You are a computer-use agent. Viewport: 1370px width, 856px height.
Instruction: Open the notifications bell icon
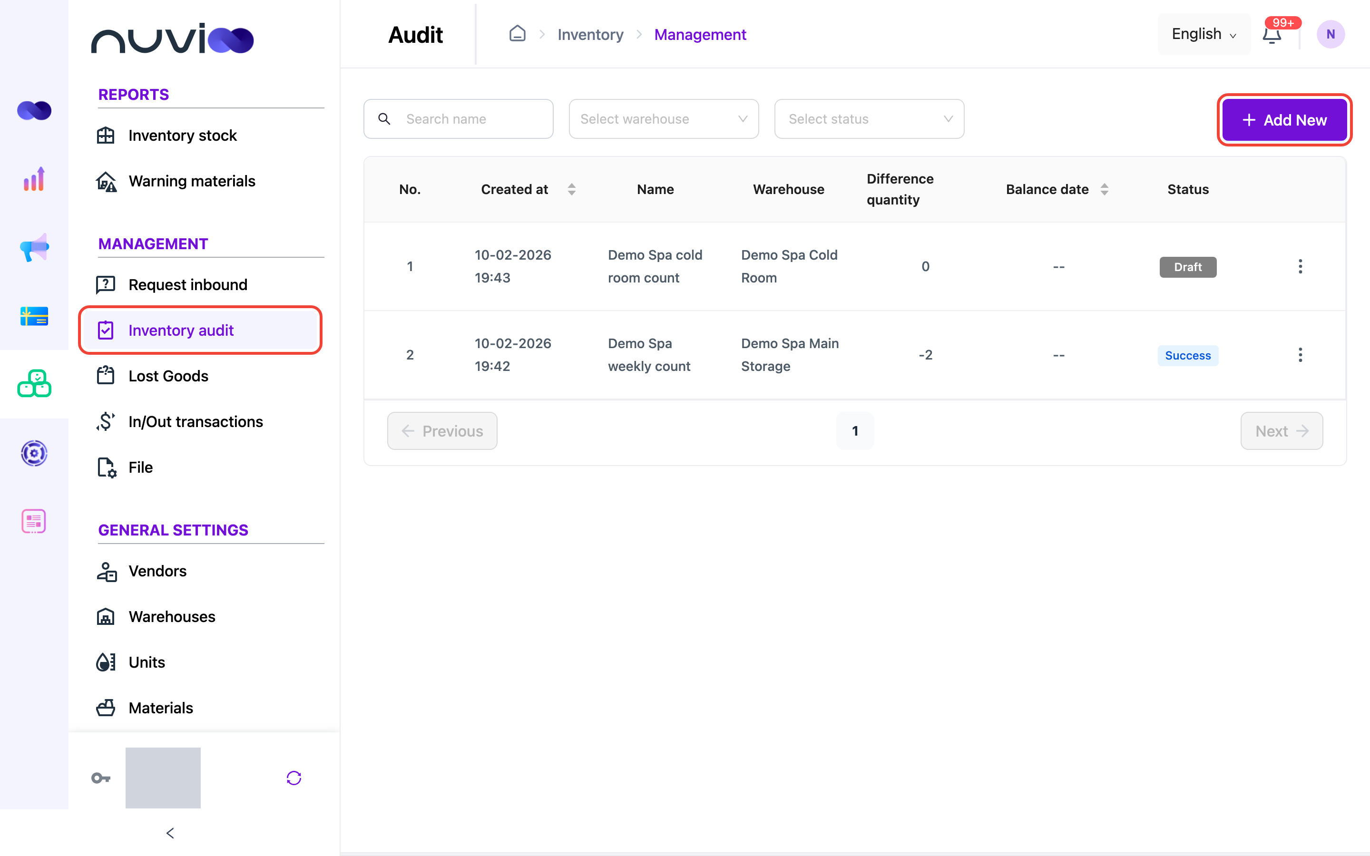(1272, 35)
